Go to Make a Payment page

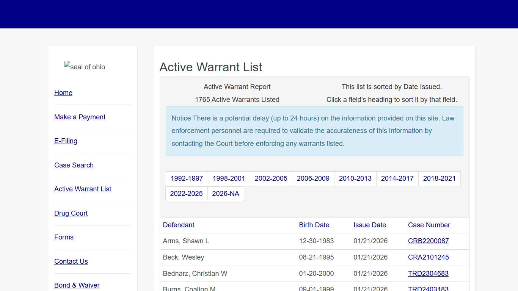coord(80,117)
